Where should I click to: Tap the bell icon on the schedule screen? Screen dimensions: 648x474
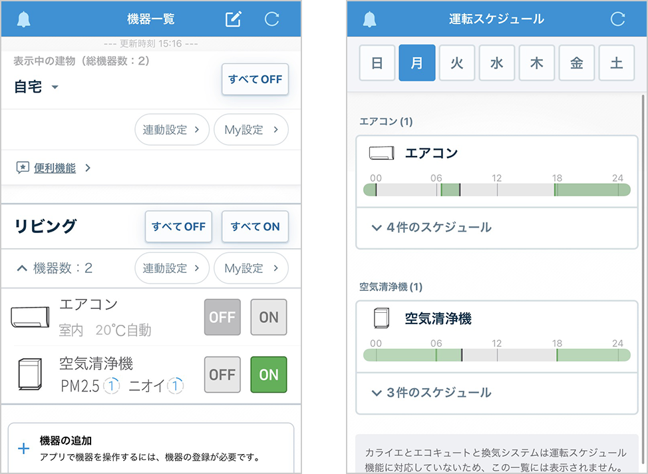click(370, 19)
